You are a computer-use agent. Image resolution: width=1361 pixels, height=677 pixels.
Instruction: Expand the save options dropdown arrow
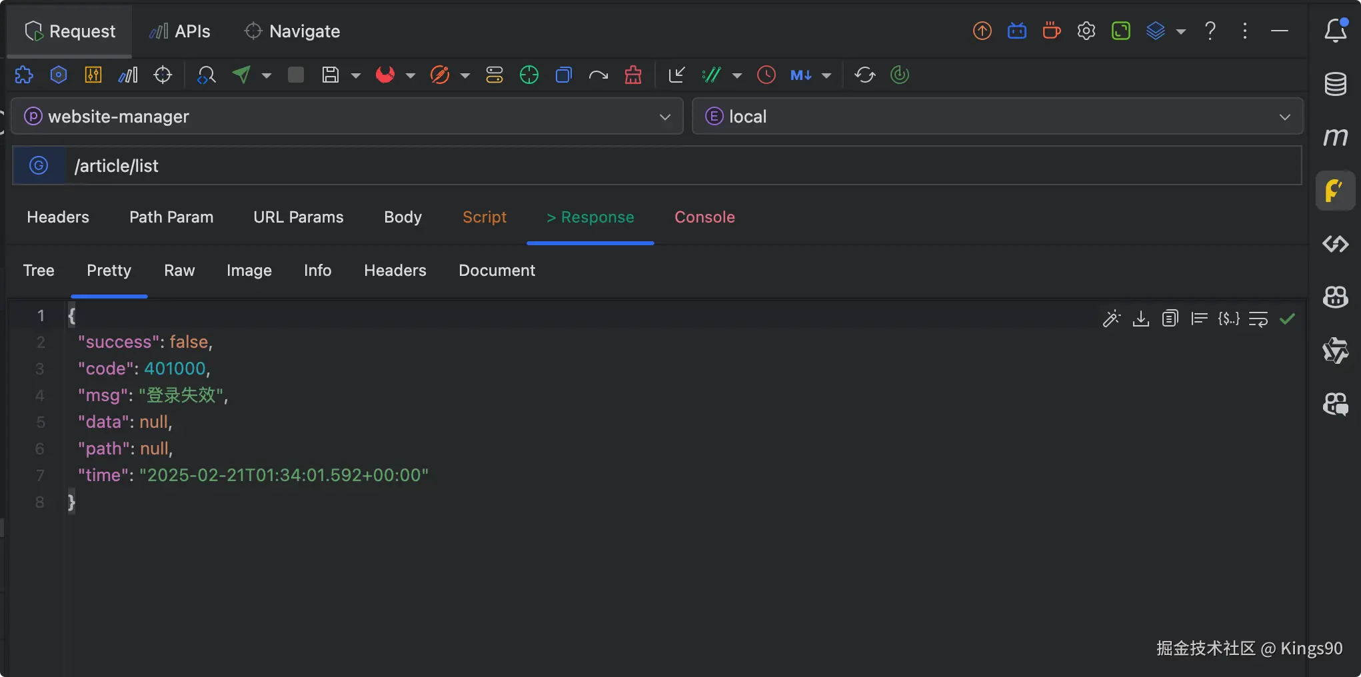(x=356, y=75)
